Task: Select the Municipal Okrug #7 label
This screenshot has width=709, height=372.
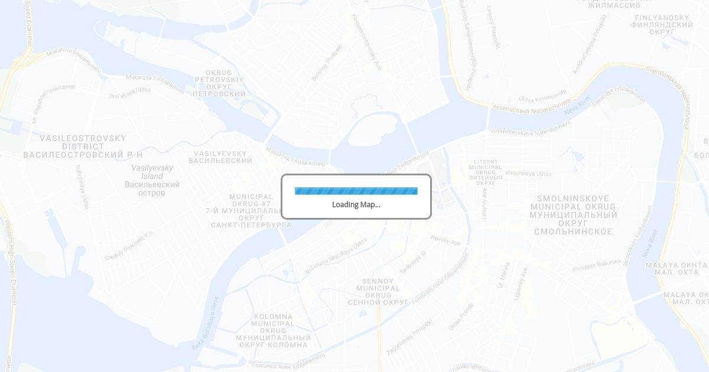Action: pyautogui.click(x=251, y=211)
